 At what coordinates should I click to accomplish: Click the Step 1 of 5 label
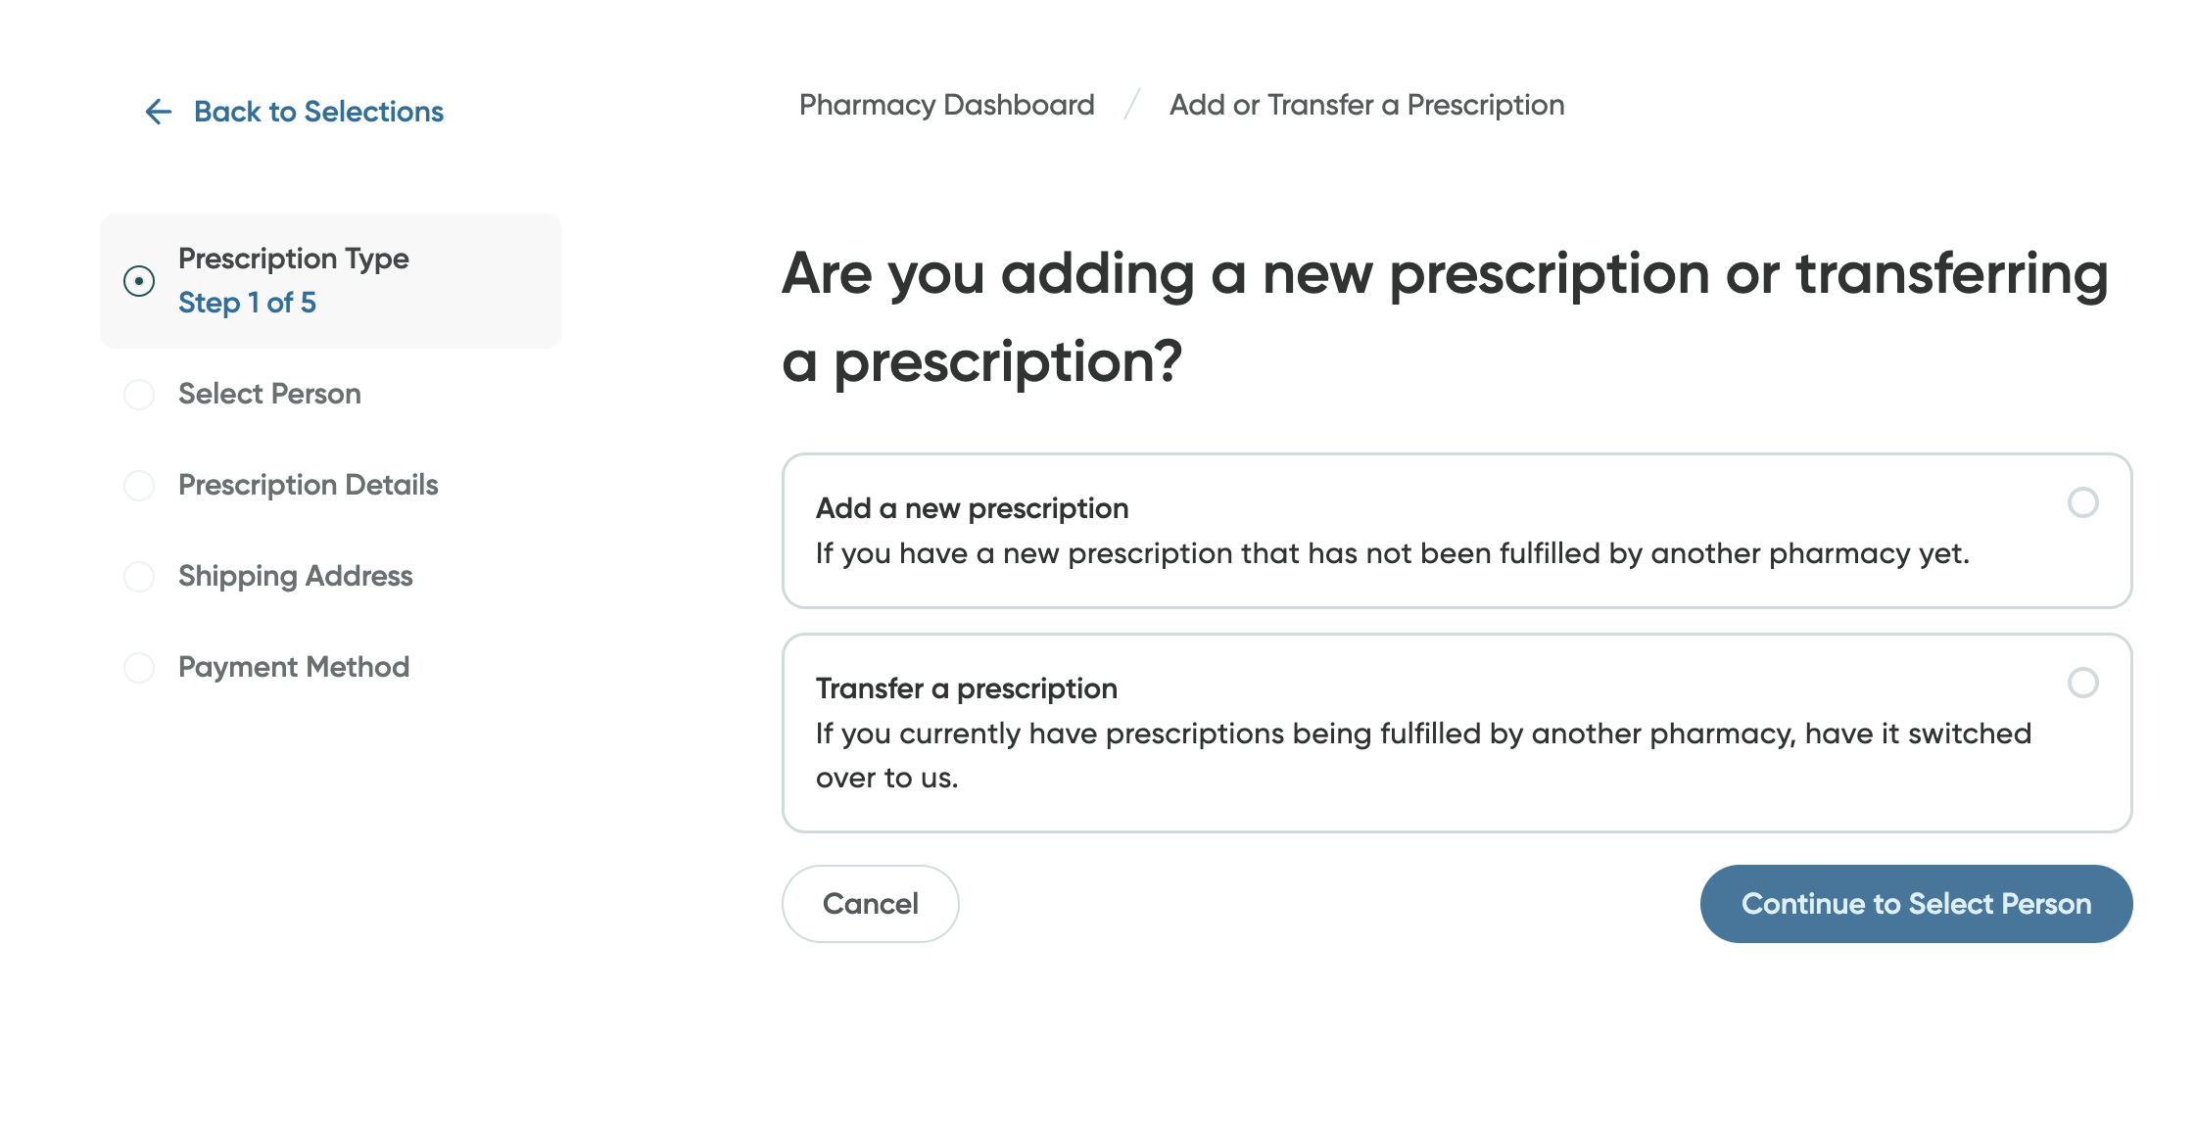[x=247, y=303]
